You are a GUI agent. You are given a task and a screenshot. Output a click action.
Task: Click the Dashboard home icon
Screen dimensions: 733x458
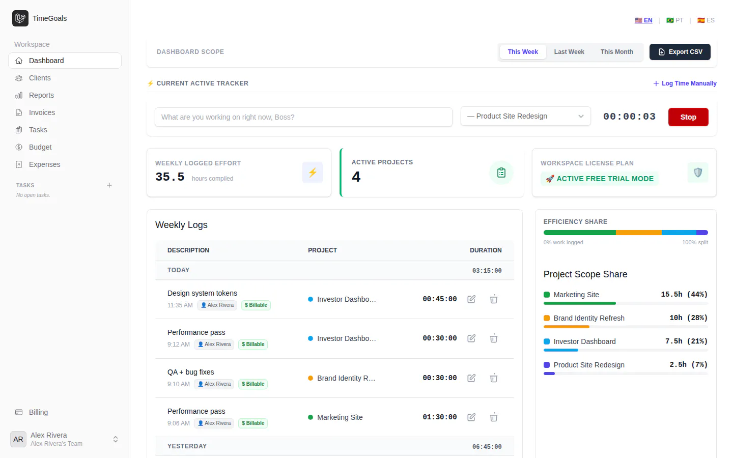[19, 61]
